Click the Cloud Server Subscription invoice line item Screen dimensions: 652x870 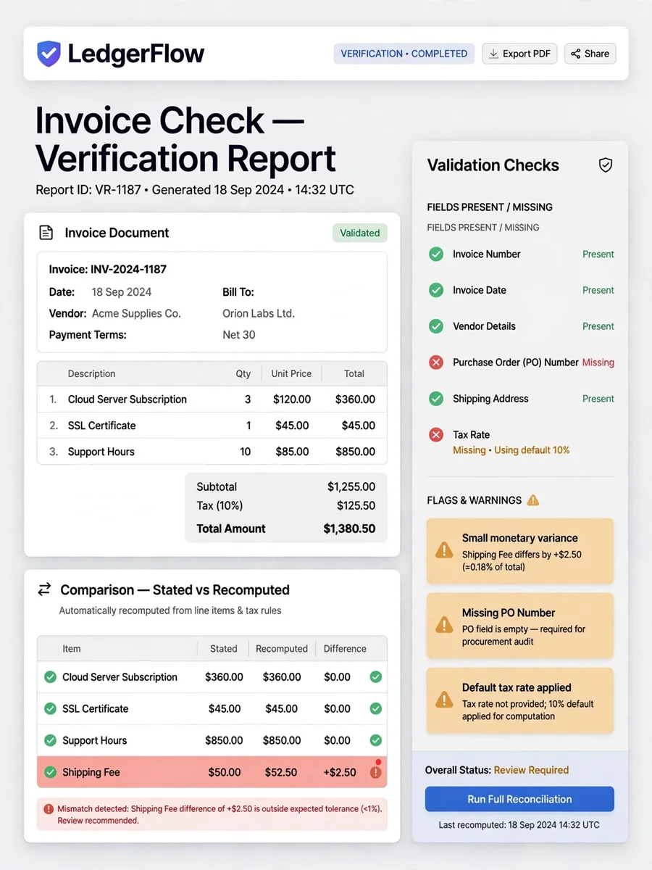point(212,399)
